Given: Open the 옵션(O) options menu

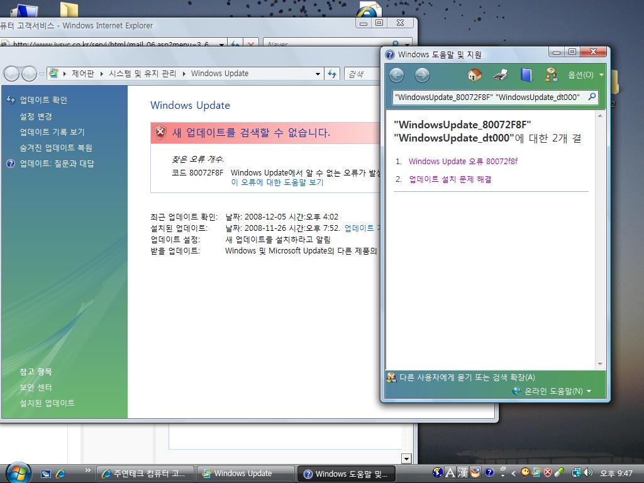Looking at the screenshot, I should coord(586,75).
